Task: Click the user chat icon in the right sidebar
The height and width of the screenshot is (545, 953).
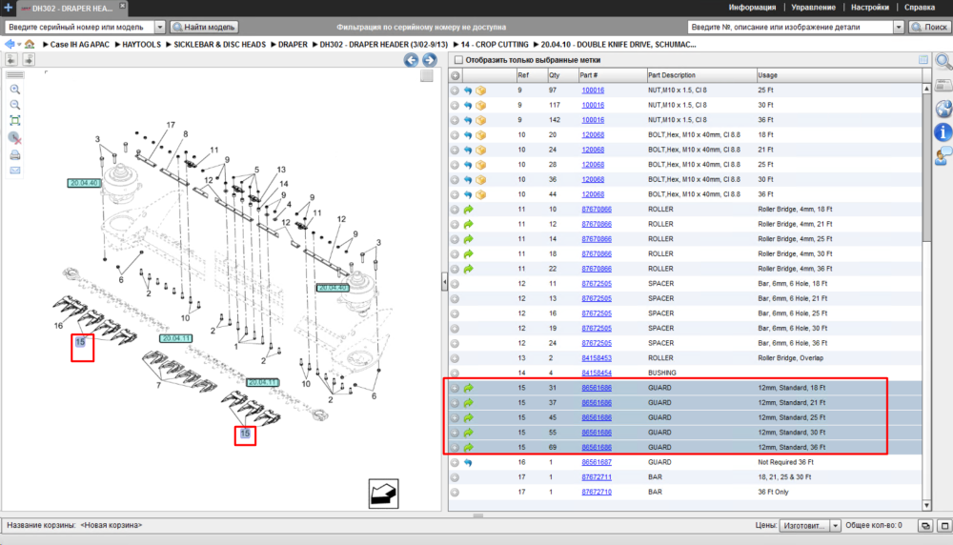Action: pyautogui.click(x=943, y=156)
